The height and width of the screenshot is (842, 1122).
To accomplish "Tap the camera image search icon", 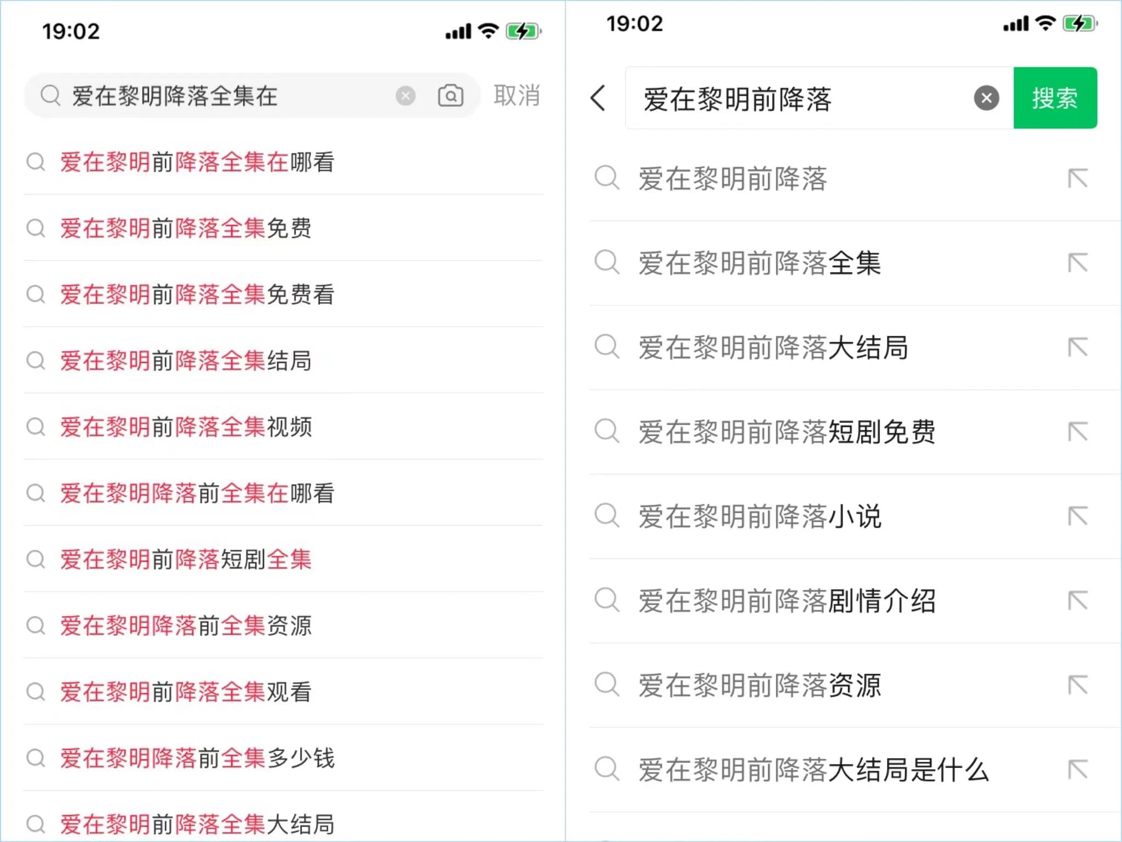I will (450, 96).
